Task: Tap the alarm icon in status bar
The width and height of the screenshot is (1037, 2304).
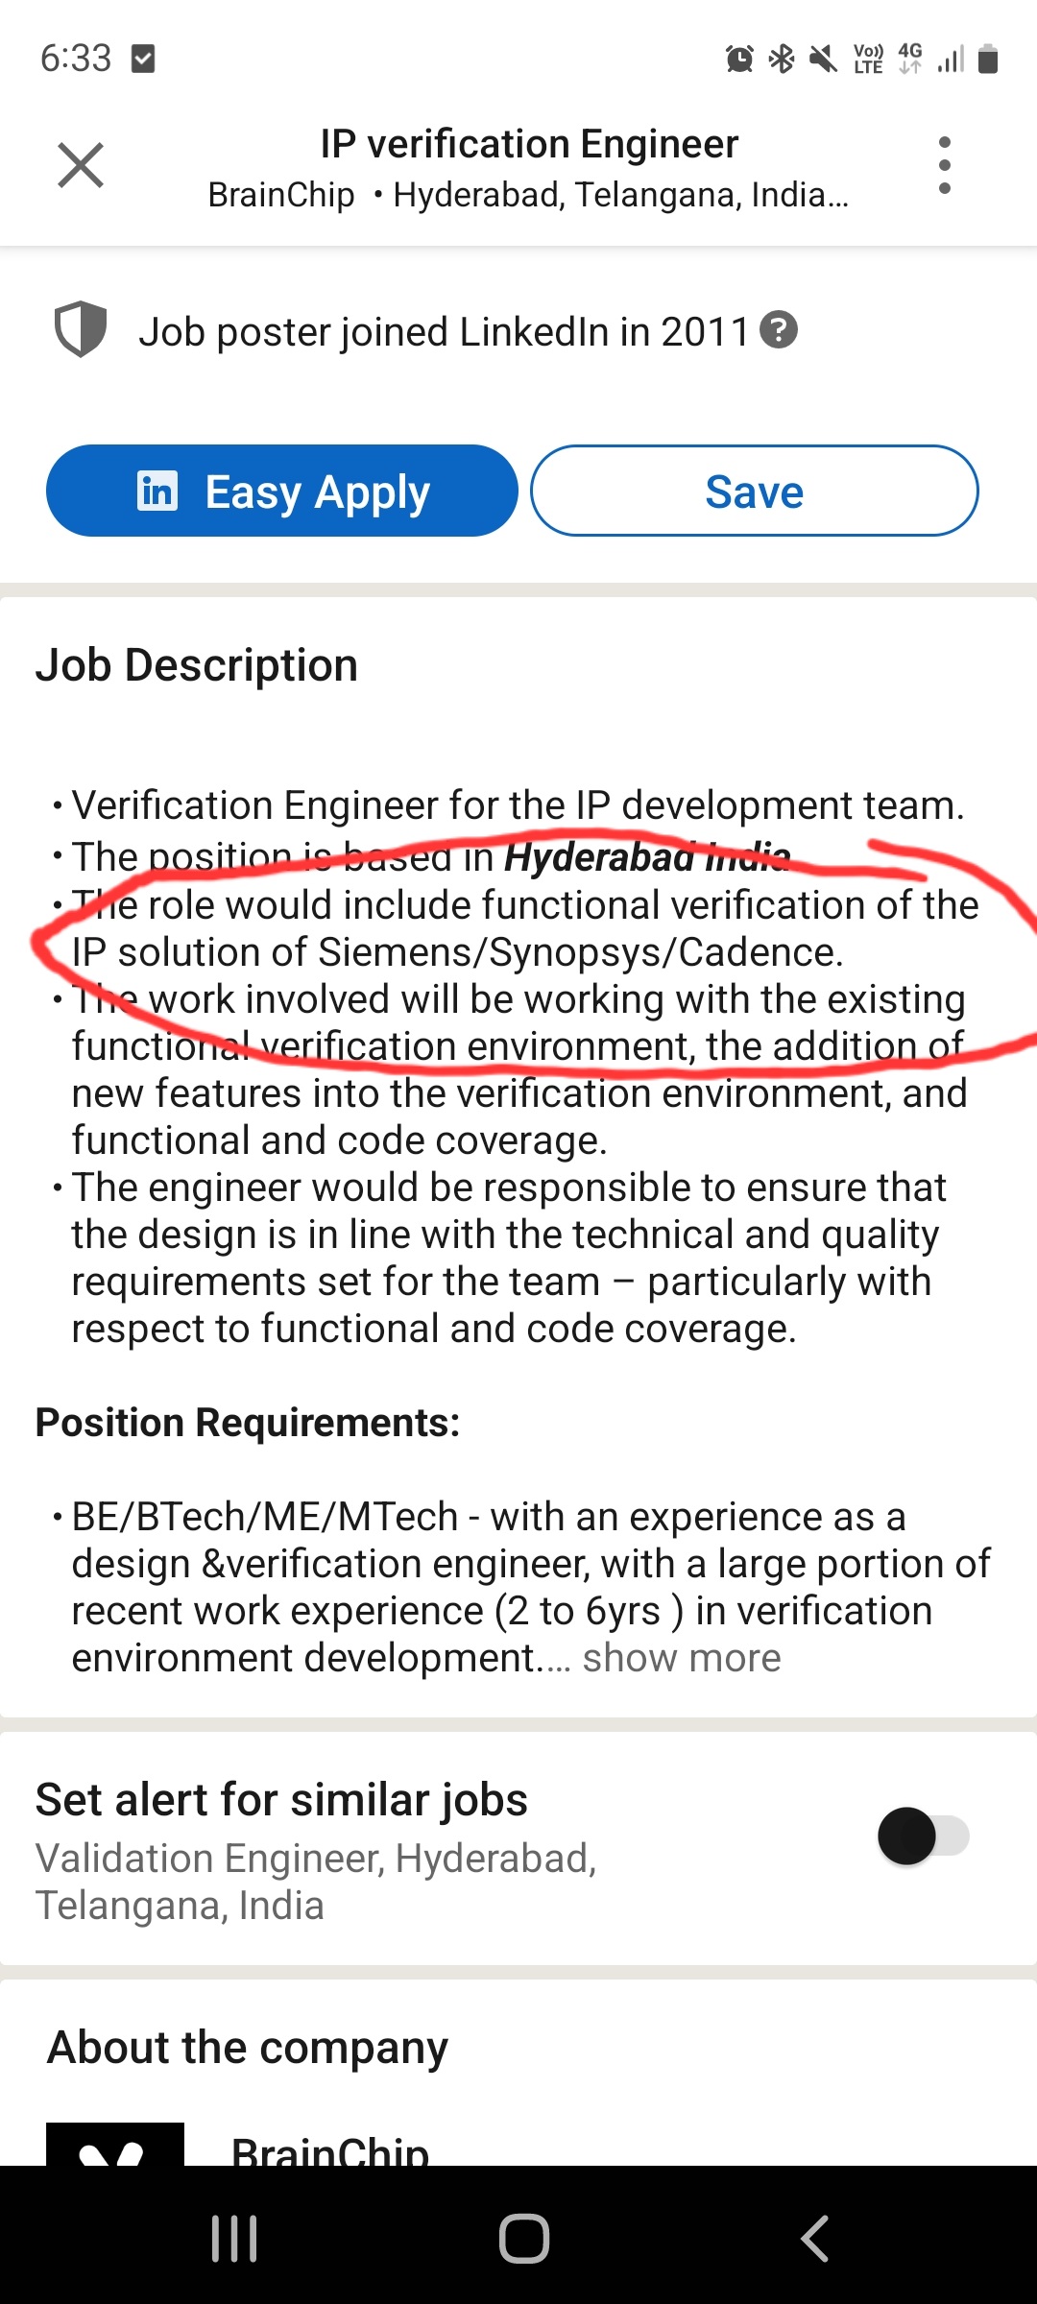Action: (x=739, y=60)
